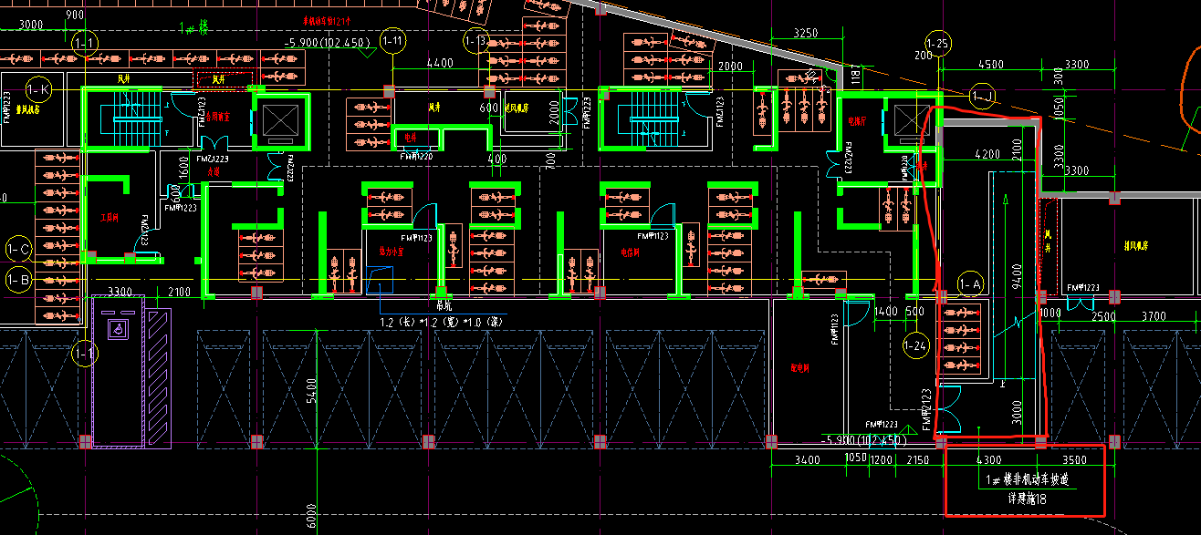The width and height of the screenshot is (1201, 535).
Task: Select the room label 工具间
Action: [110, 217]
